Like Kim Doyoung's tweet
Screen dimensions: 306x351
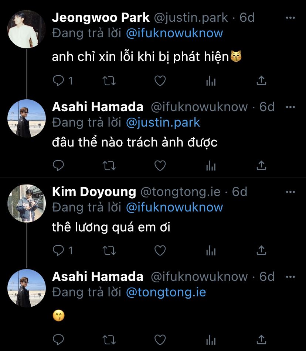160,251
